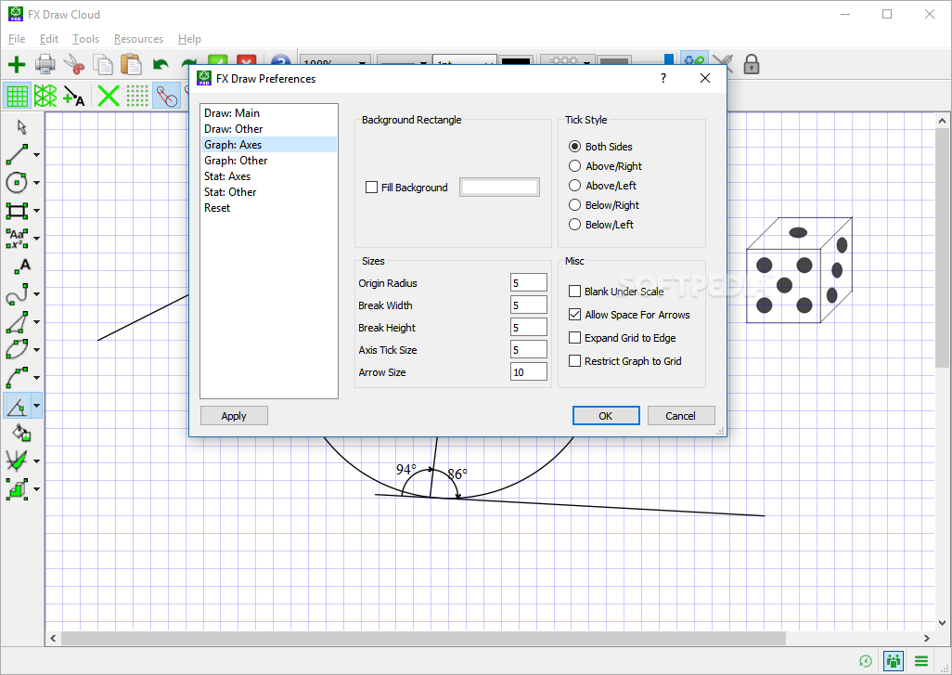Toggle the isometric triangular grid icon
Viewport: 952px width, 675px height.
coord(45,96)
